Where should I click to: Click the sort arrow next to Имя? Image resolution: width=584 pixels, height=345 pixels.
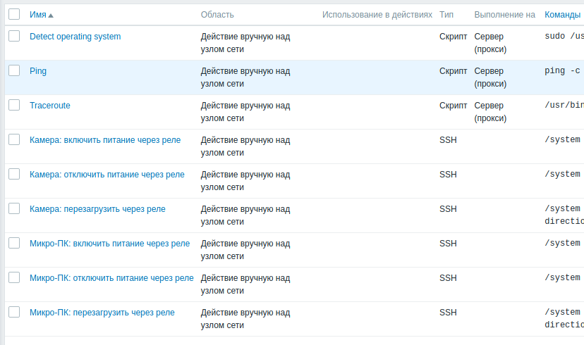click(x=51, y=15)
